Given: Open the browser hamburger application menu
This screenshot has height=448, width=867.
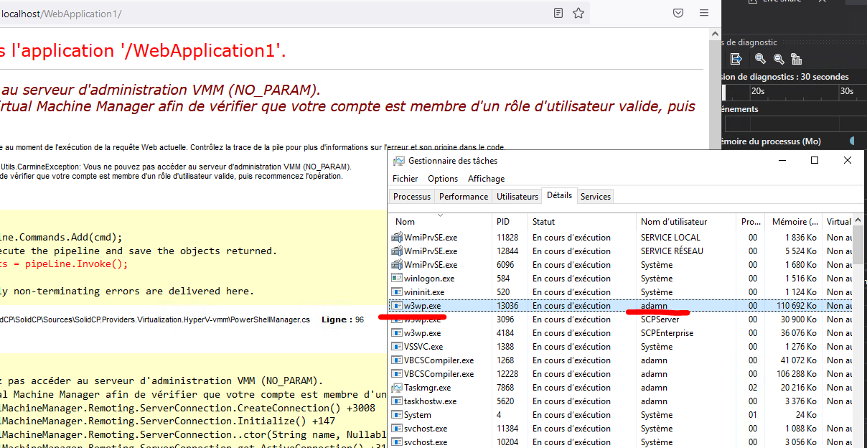Looking at the screenshot, I should pos(704,13).
